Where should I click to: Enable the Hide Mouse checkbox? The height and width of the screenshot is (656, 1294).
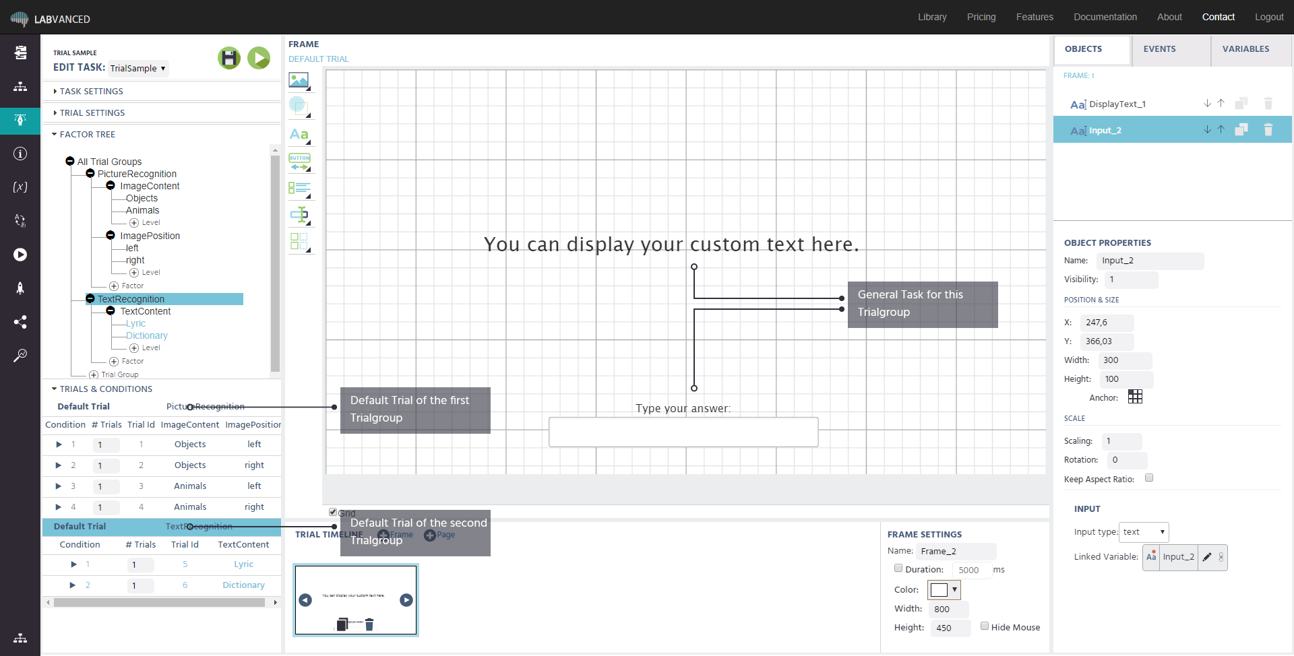click(985, 626)
